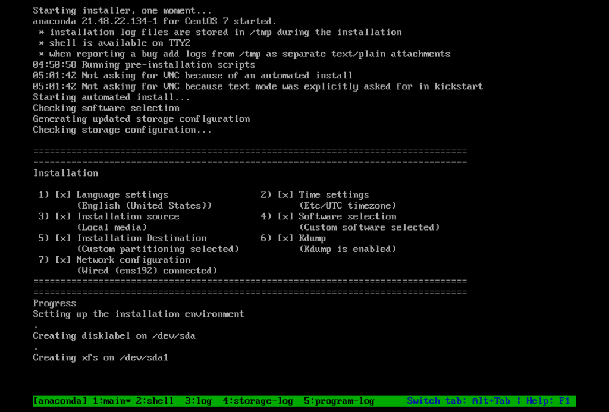This screenshot has height=412, width=609.
Task: Open the 3:log tab
Action: [198, 401]
